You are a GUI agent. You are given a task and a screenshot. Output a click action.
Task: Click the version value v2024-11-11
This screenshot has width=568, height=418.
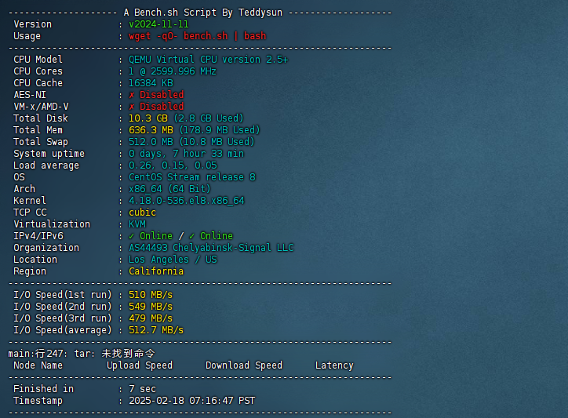(x=158, y=24)
